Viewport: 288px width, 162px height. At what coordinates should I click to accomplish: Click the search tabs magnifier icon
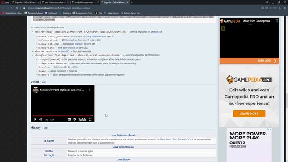pyautogui.click(x=267, y=2)
